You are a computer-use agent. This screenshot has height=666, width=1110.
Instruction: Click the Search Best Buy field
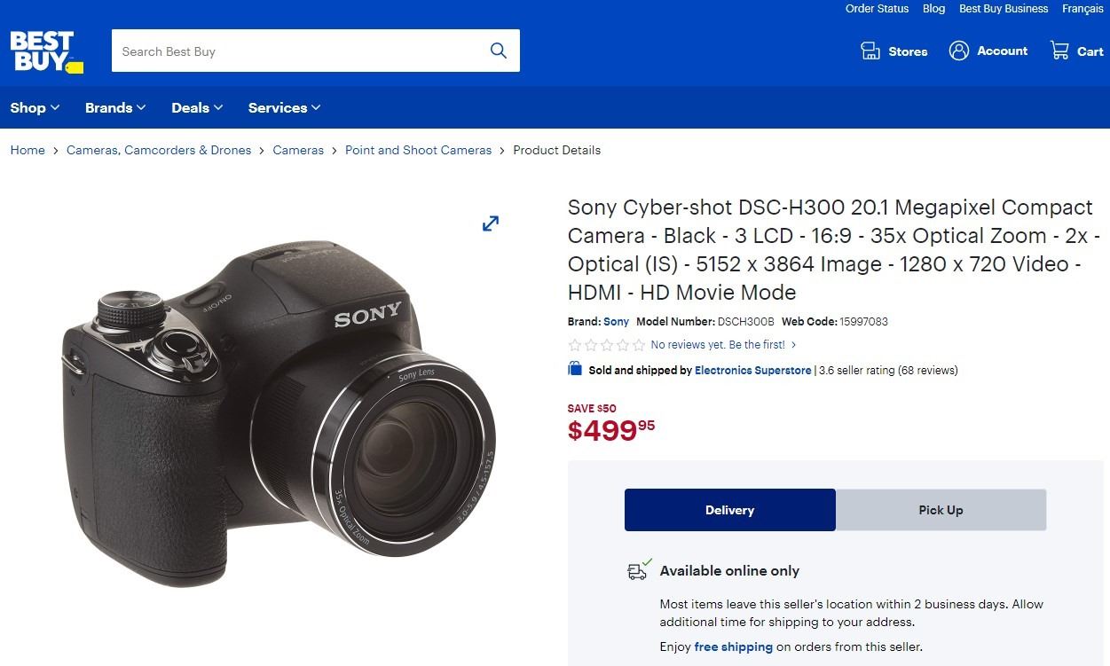pos(297,51)
